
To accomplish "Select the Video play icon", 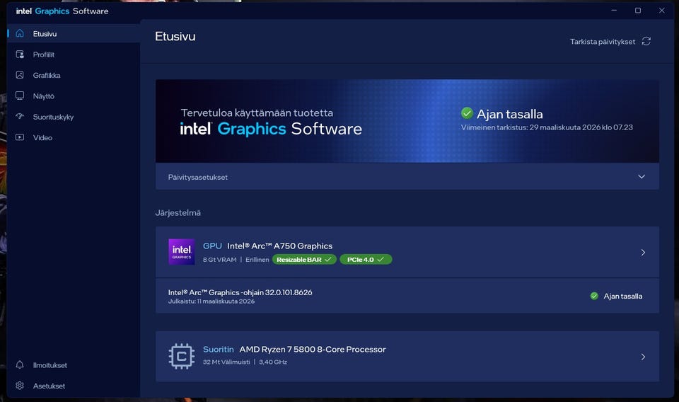I will [x=20, y=137].
